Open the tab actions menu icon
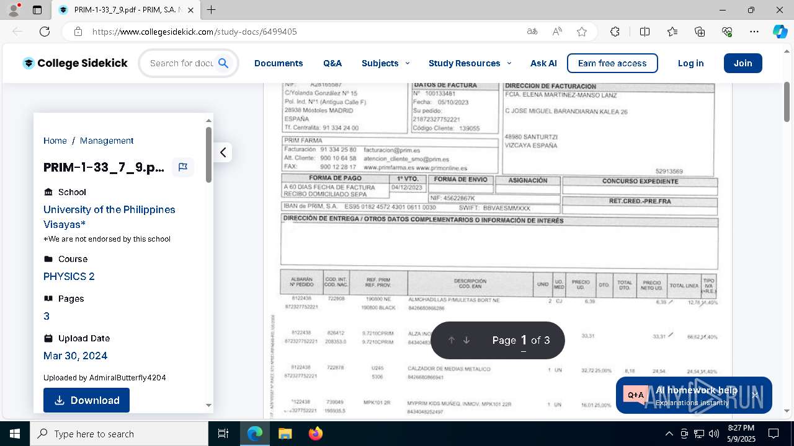This screenshot has width=794, height=446. coord(37,10)
